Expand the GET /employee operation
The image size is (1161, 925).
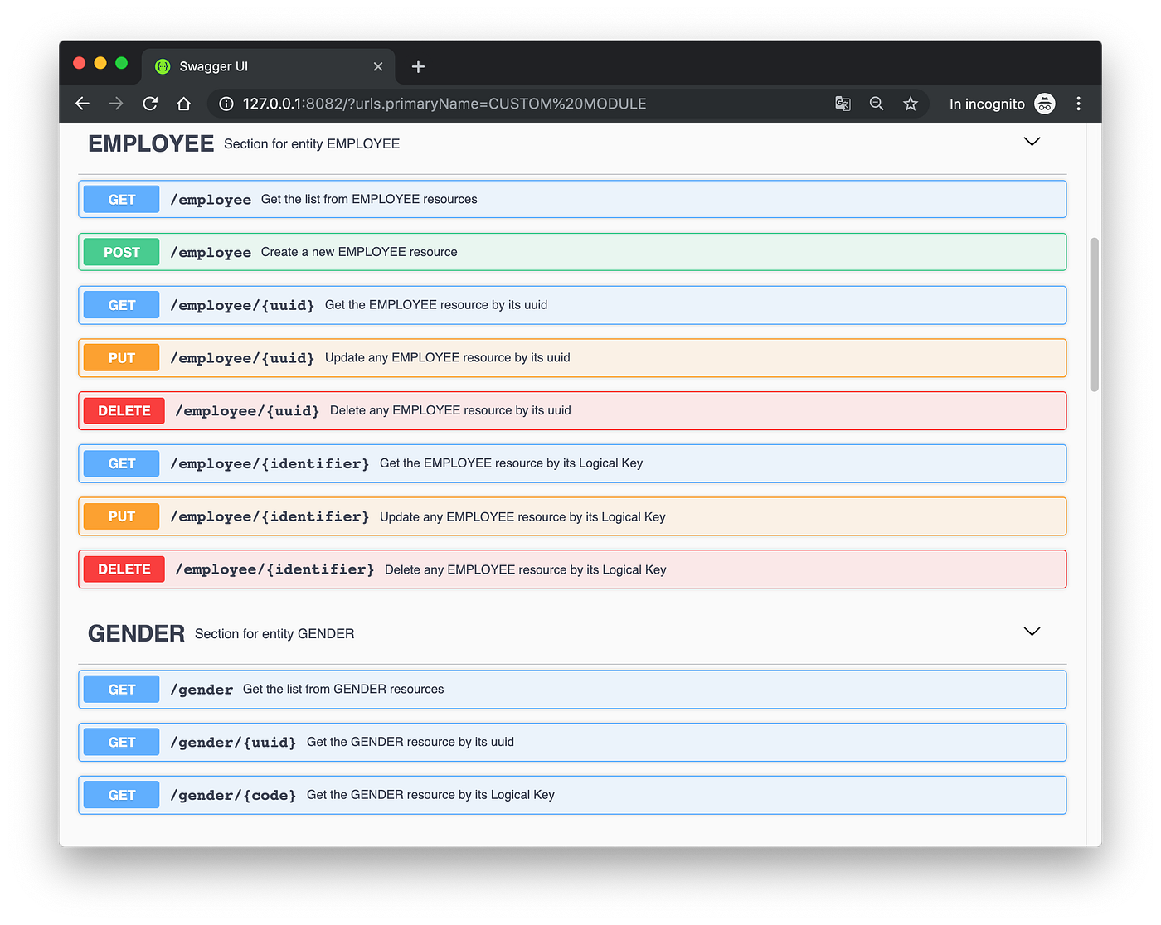click(572, 199)
